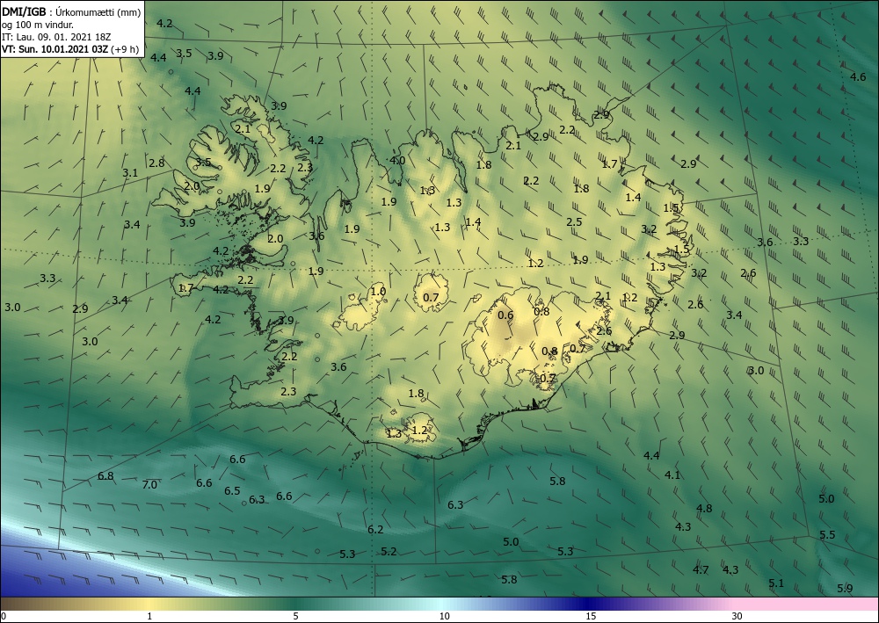879x623 pixels.
Task: Click the "0.6" value on Vatnajökull glacier
Action: click(505, 315)
